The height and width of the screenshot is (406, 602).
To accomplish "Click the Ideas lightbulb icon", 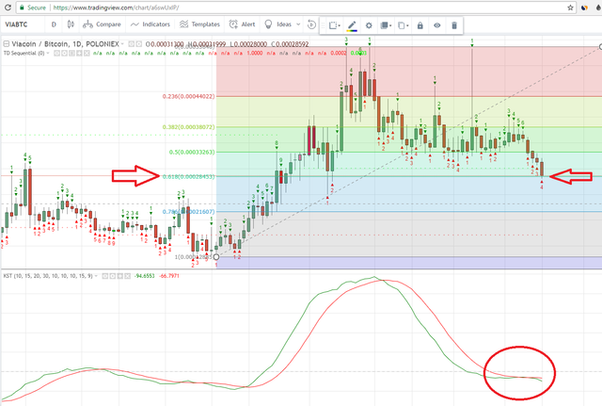I will click(x=268, y=24).
